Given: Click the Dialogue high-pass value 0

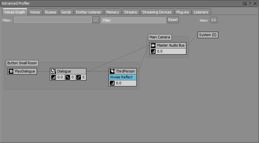Looking at the screenshot, I should [x=83, y=77].
